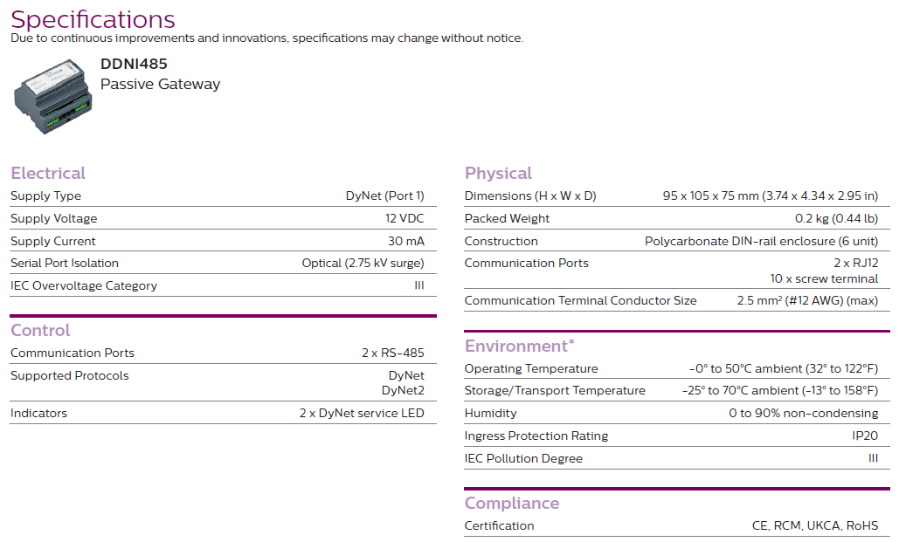Click the Electrical section heading
This screenshot has height=542, width=899.
(48, 173)
